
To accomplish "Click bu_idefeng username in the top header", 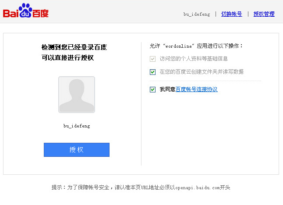I will click(x=197, y=14).
